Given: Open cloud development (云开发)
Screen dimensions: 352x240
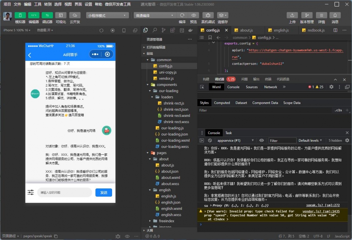Looking at the screenshot, I should pyautogui.click(x=75, y=15).
